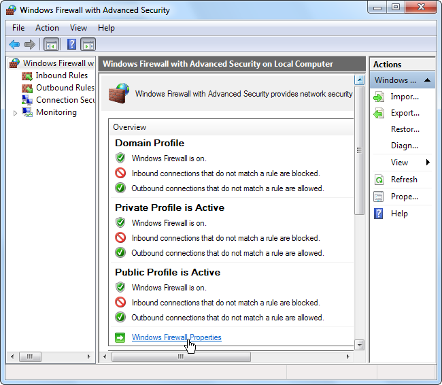Click center pane scroll left arrow

[105, 357]
